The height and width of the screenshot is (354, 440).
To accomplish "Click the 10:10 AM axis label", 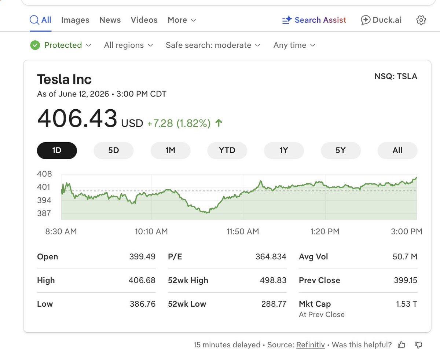I will [151, 231].
